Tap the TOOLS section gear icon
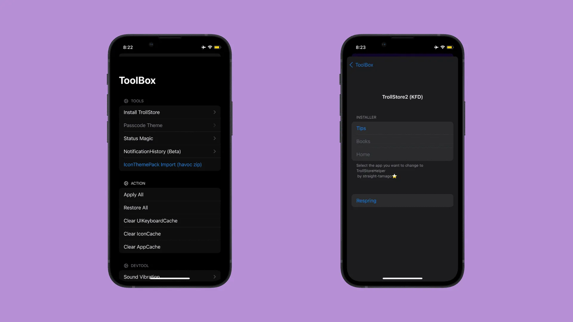This screenshot has width=573, height=322. pyautogui.click(x=126, y=101)
